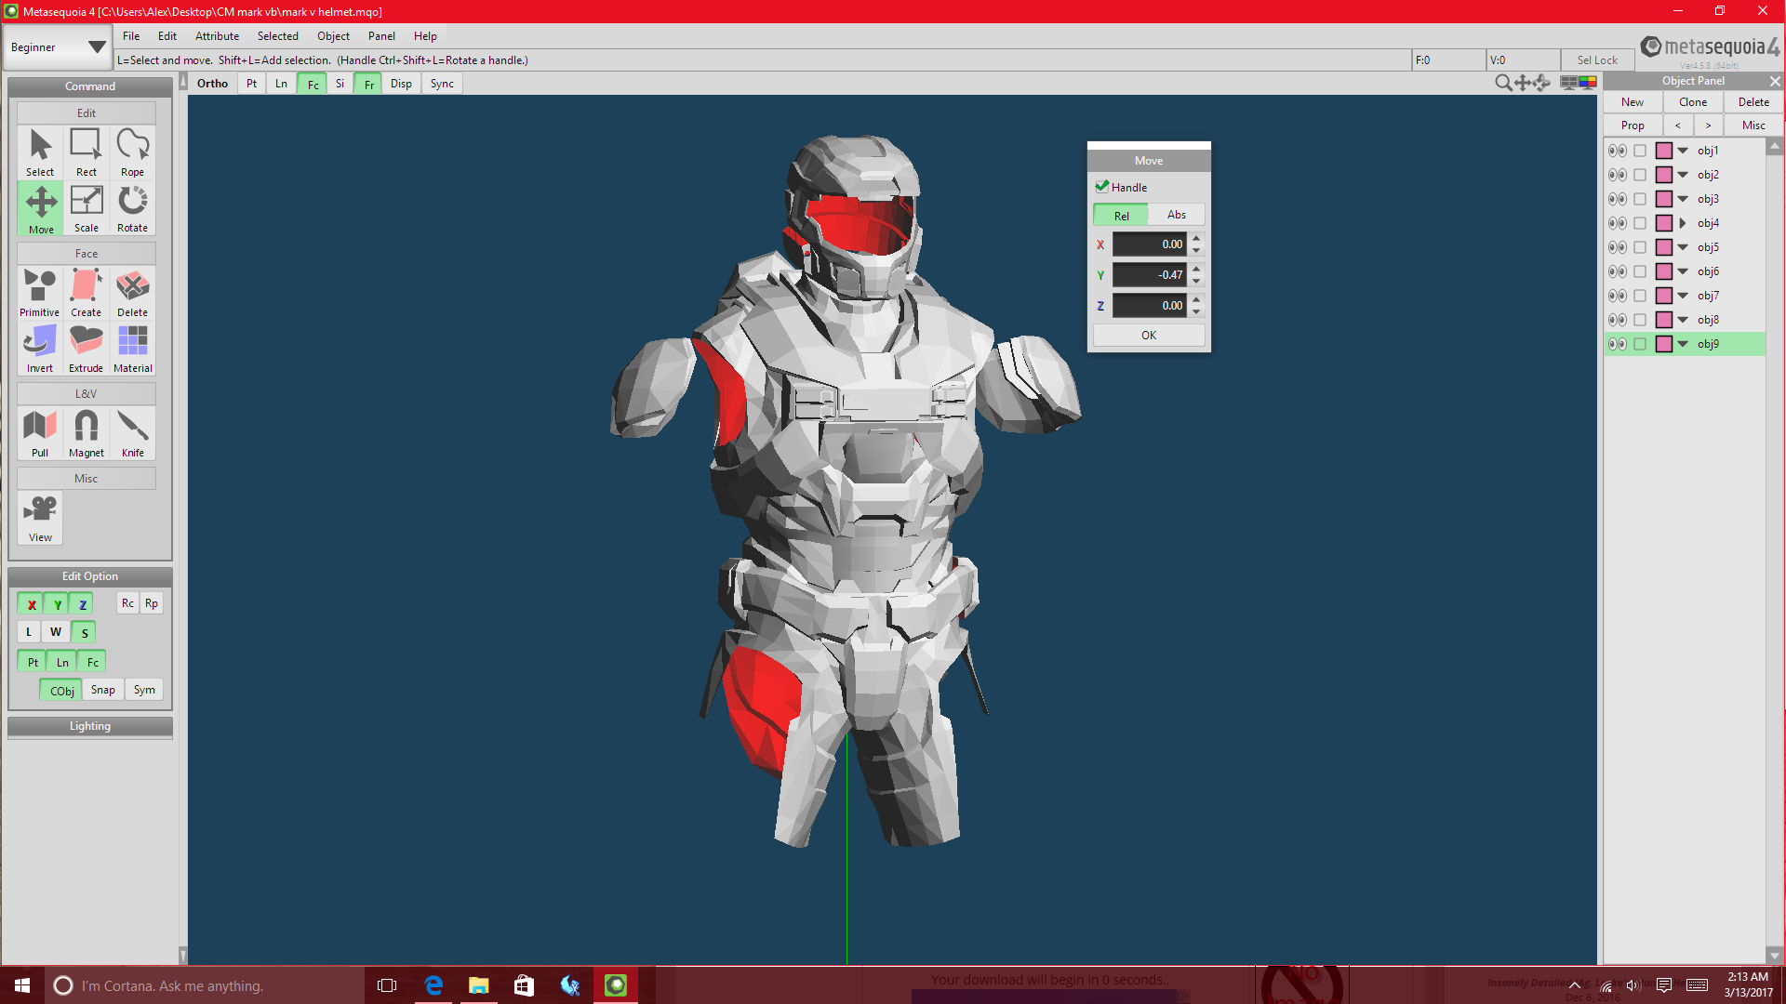Open the Object menu
The height and width of the screenshot is (1004, 1786).
tap(333, 36)
